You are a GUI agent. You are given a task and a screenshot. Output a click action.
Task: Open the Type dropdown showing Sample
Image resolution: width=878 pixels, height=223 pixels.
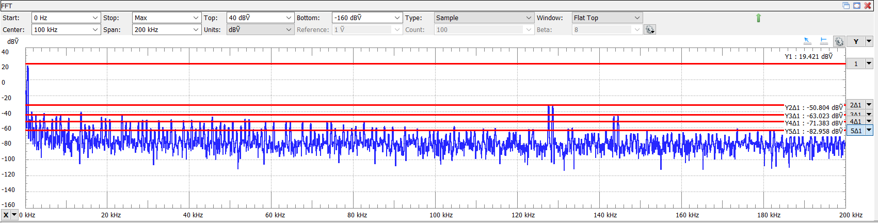point(529,18)
